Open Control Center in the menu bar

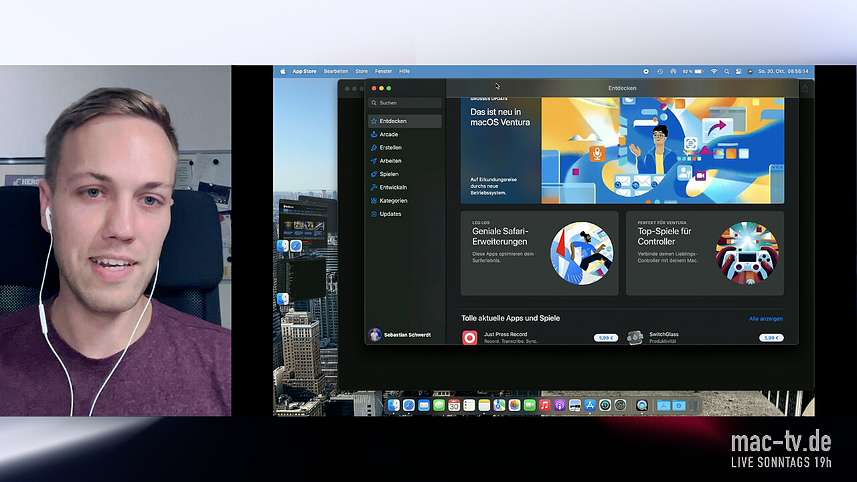(738, 71)
